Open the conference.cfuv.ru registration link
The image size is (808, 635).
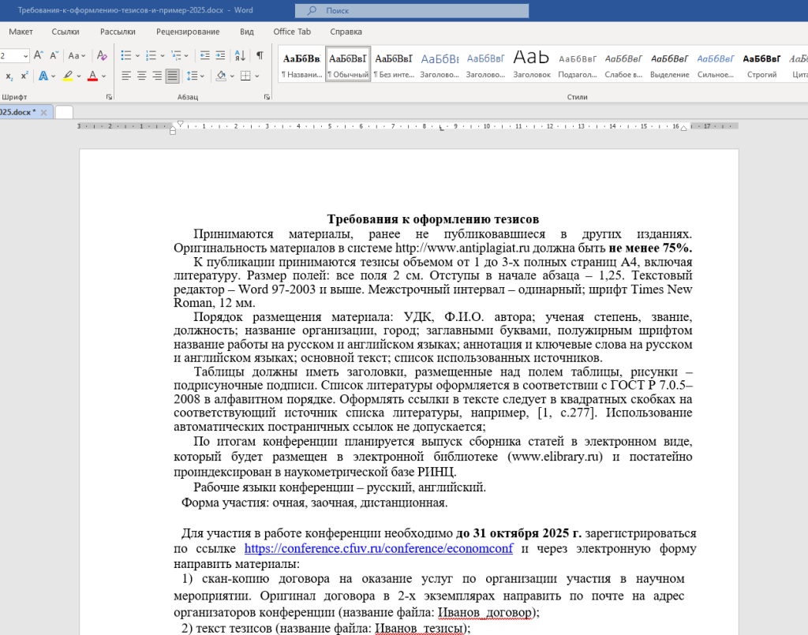click(378, 549)
